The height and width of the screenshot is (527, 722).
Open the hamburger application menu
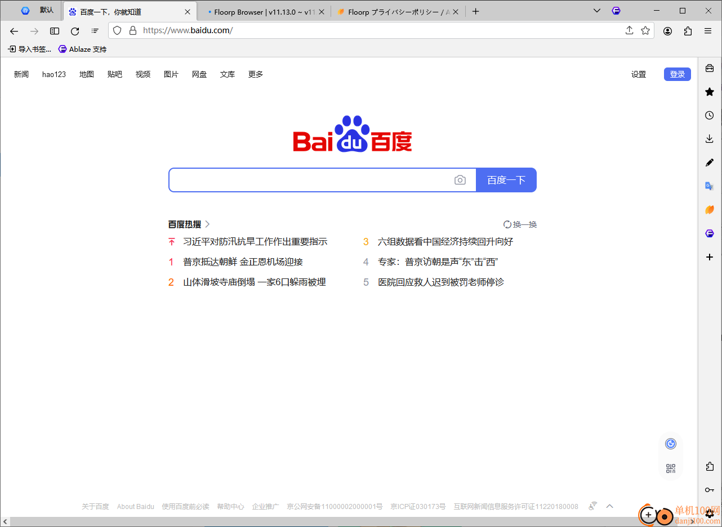[708, 31]
